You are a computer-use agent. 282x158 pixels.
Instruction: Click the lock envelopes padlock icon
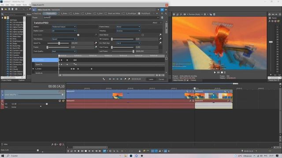tap(140, 151)
